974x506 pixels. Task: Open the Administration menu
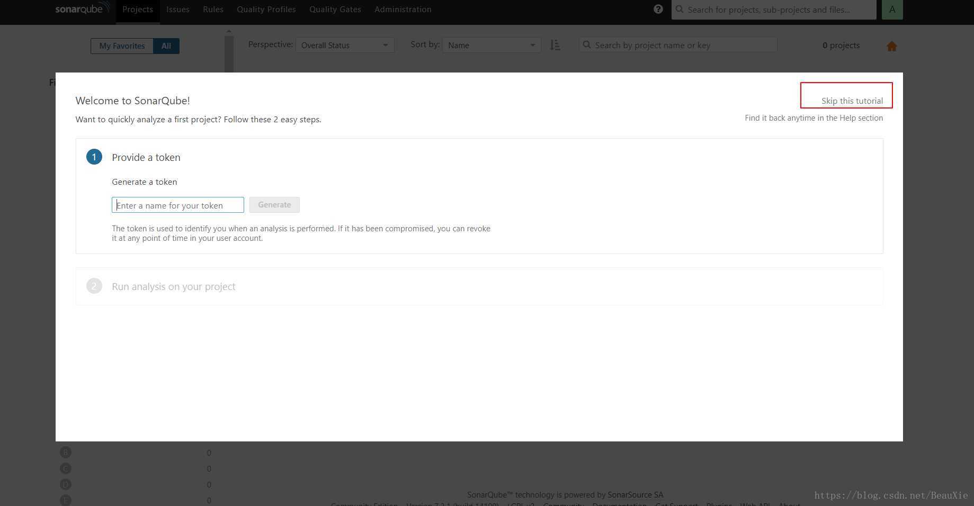point(403,10)
